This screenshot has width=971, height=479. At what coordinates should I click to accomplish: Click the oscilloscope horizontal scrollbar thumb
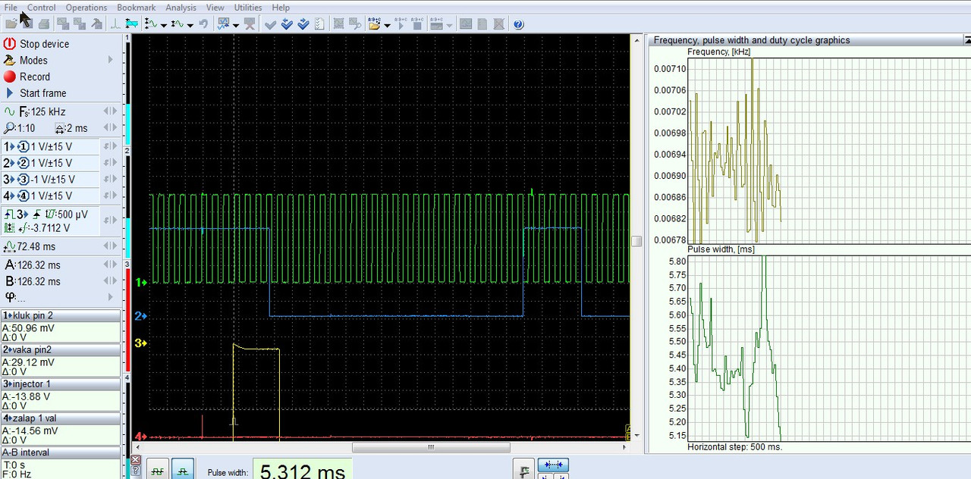point(431,447)
